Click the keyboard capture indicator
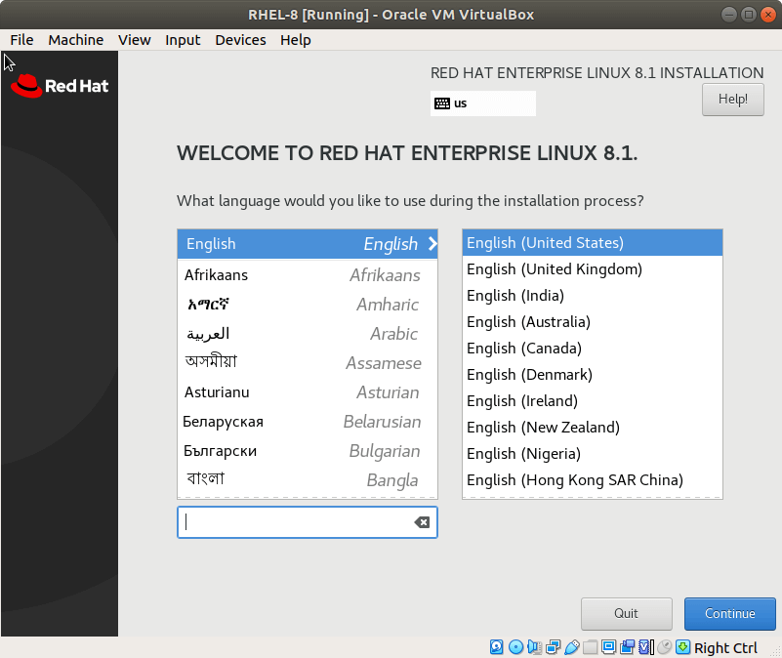 682,646
